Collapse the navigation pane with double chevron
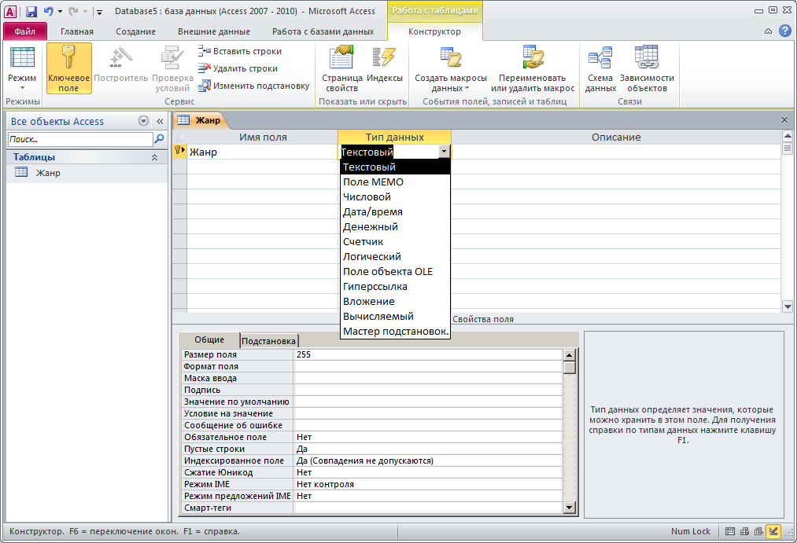The image size is (797, 543). pyautogui.click(x=160, y=121)
